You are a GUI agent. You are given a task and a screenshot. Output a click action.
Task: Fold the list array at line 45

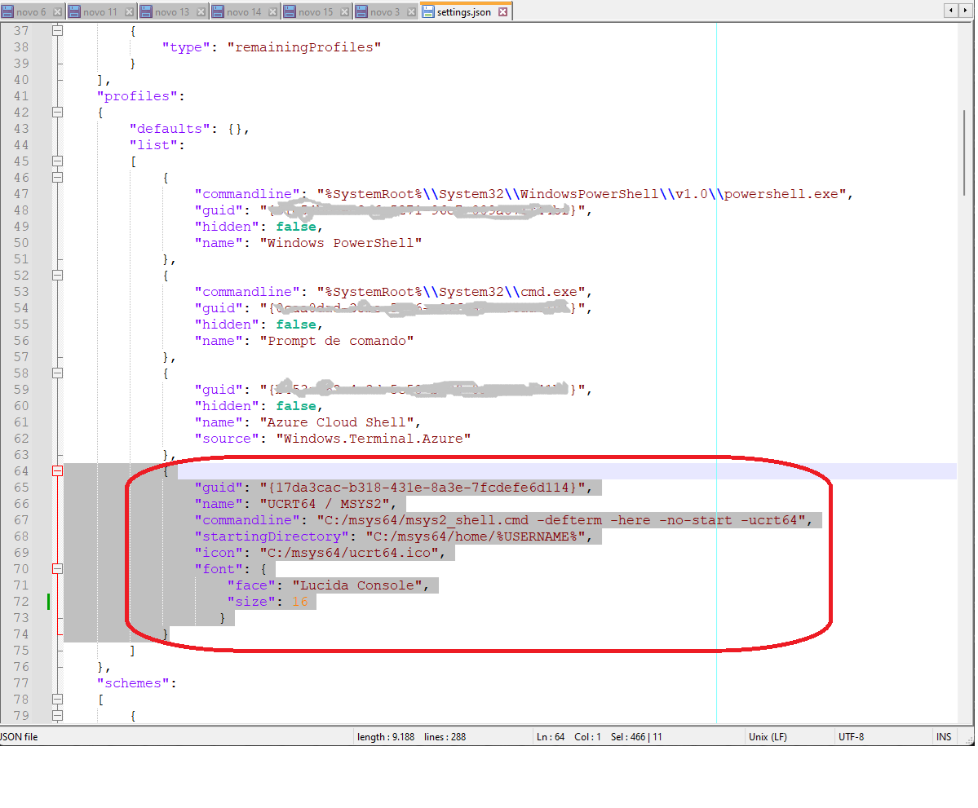[x=57, y=161]
